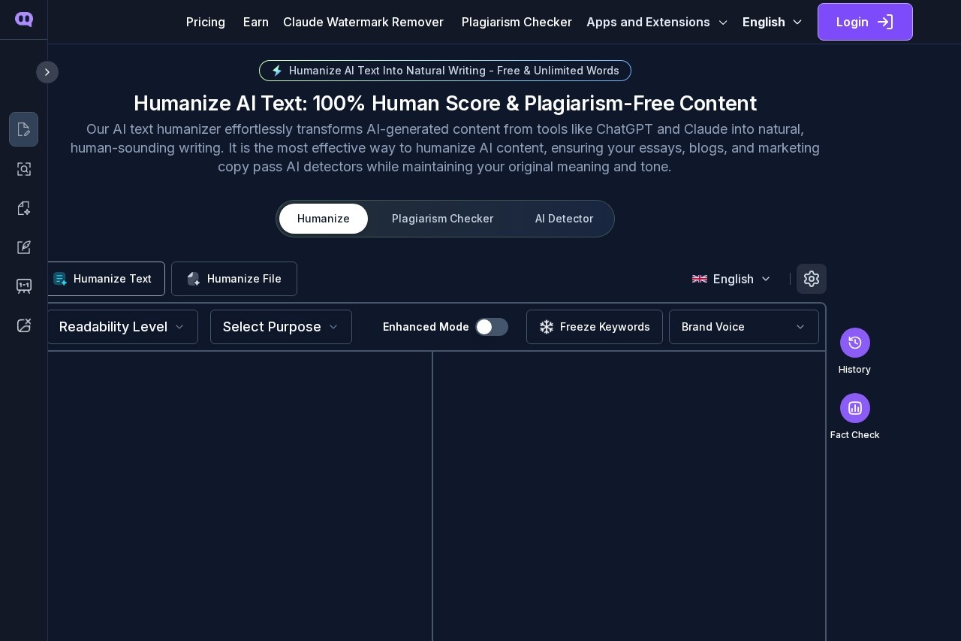Open Plagiarism Checker header link
The width and height of the screenshot is (961, 641).
517,22
